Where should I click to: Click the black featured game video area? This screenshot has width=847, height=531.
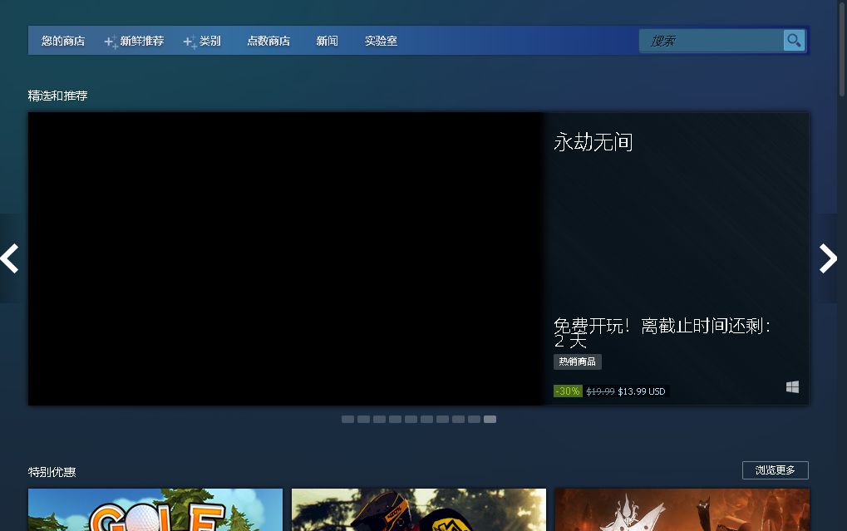[x=286, y=258]
